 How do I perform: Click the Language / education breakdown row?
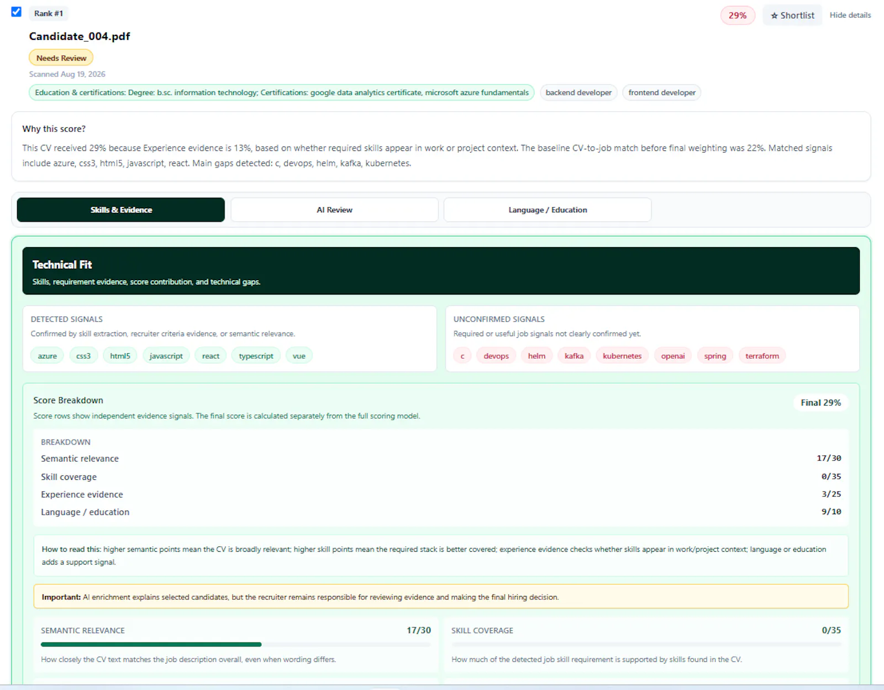pos(441,512)
